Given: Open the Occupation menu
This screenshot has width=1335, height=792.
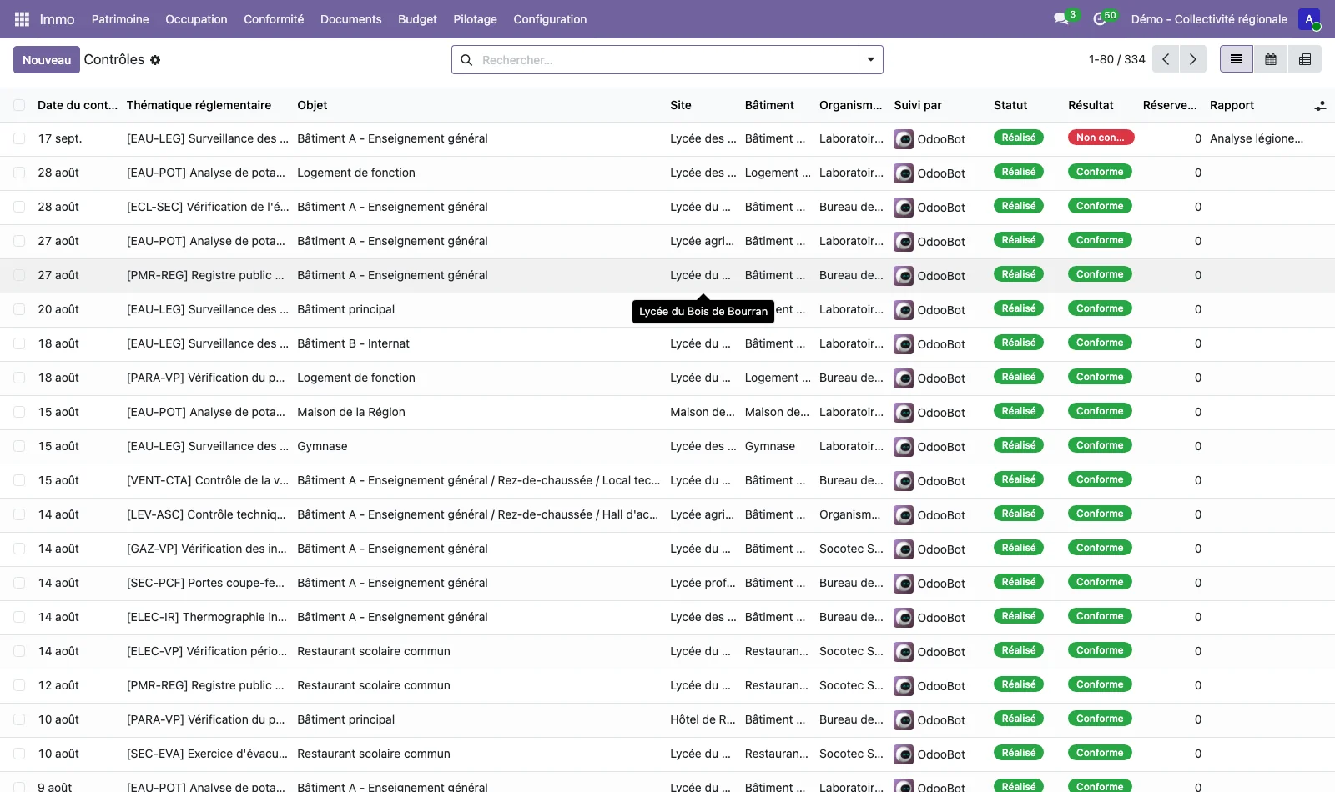Looking at the screenshot, I should pyautogui.click(x=196, y=19).
